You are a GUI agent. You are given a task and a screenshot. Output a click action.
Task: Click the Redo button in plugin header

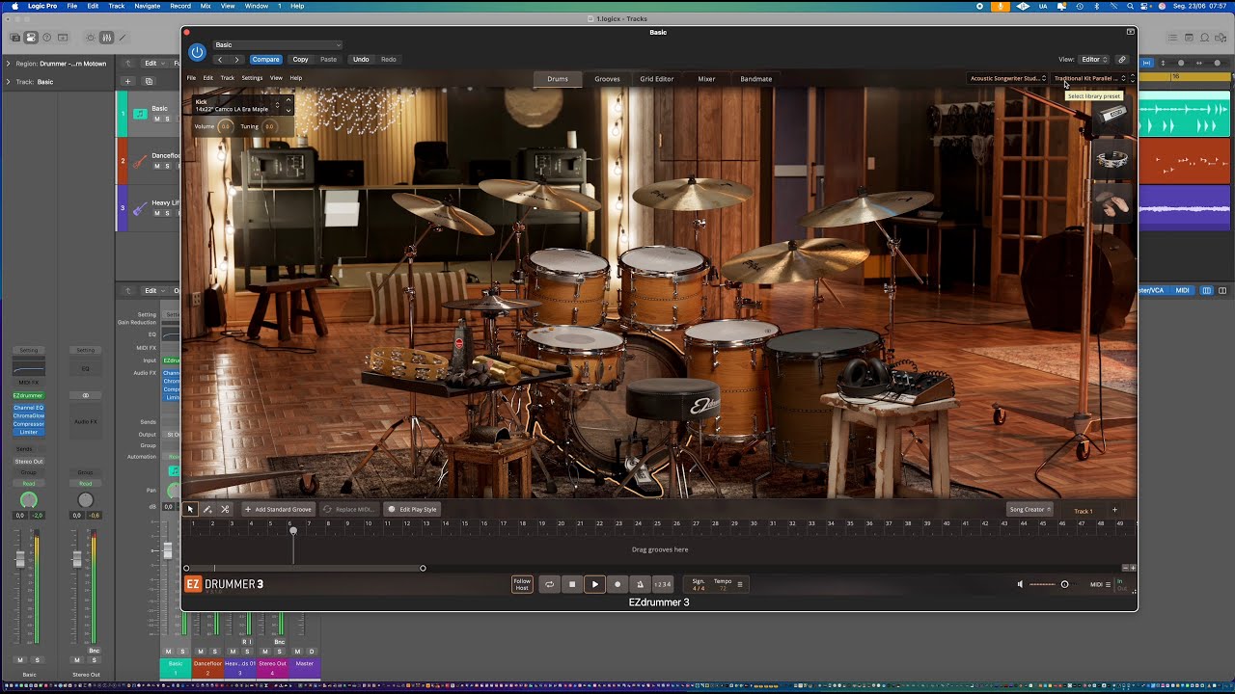[x=389, y=60]
